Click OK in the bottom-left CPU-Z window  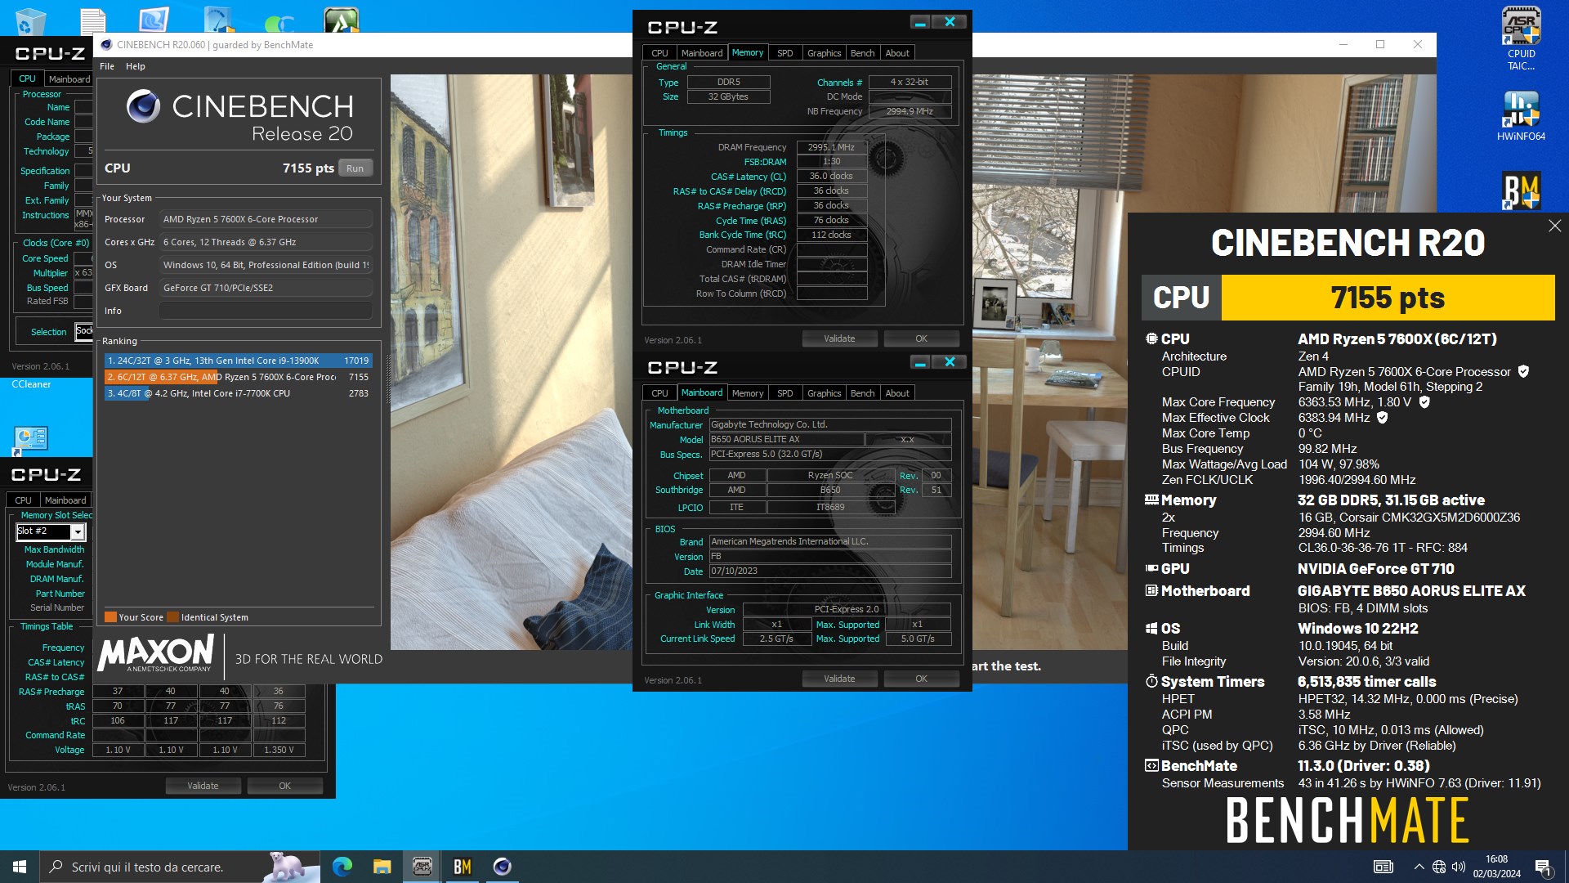(x=284, y=786)
